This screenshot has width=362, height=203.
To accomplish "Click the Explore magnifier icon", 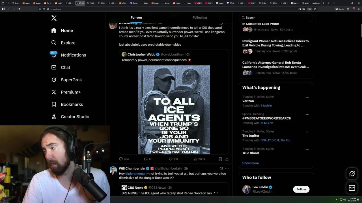I will click(54, 43).
